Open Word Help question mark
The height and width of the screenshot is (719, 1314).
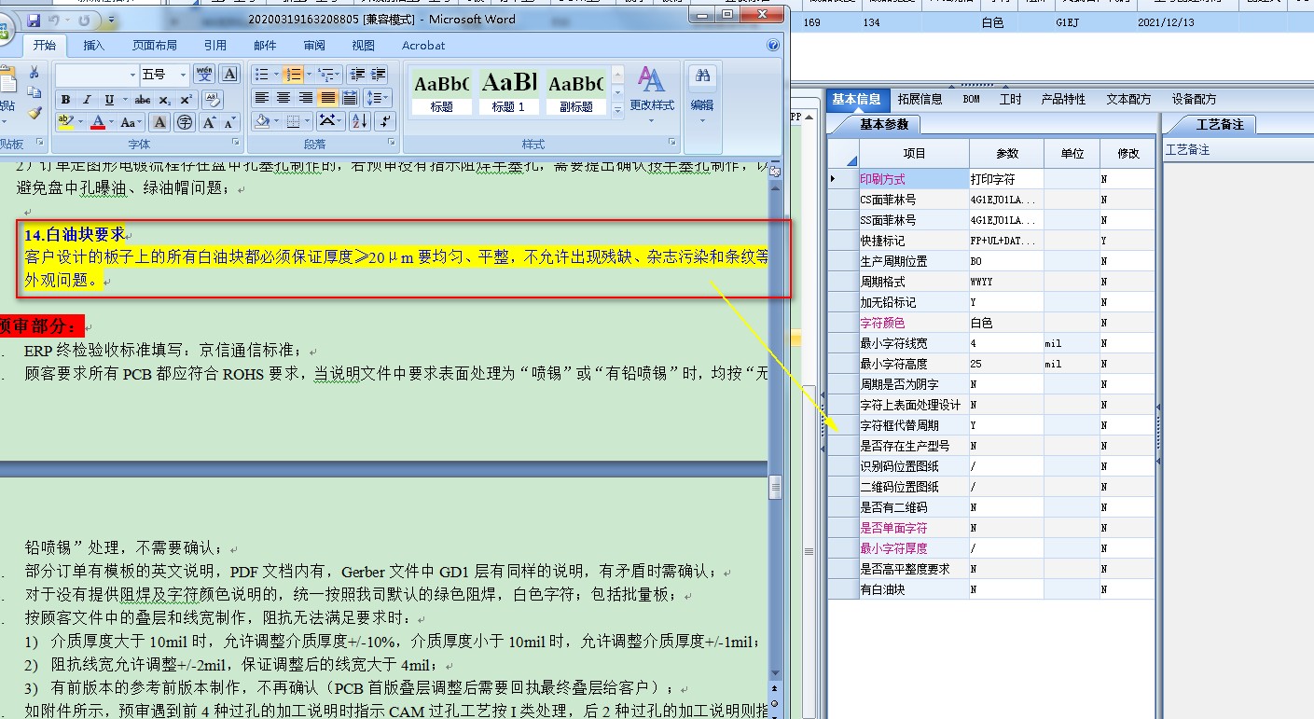pos(773,45)
